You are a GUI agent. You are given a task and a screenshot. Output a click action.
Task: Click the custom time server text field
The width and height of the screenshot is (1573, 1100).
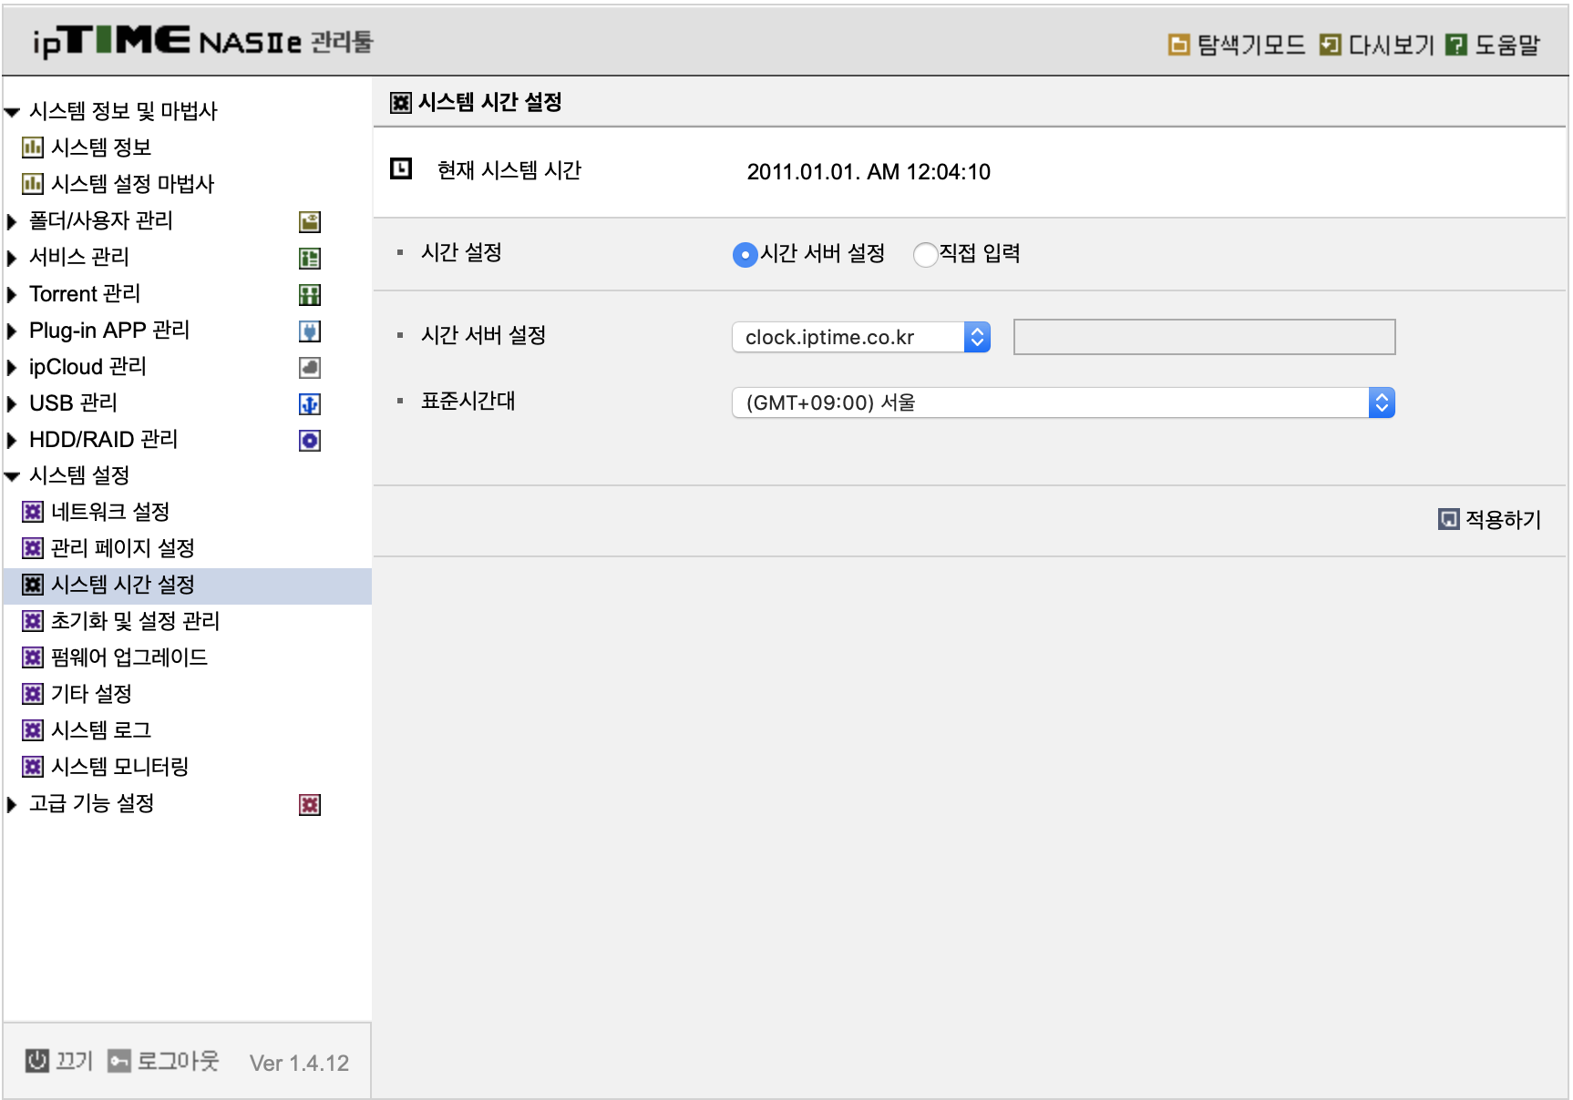[x=1204, y=337]
